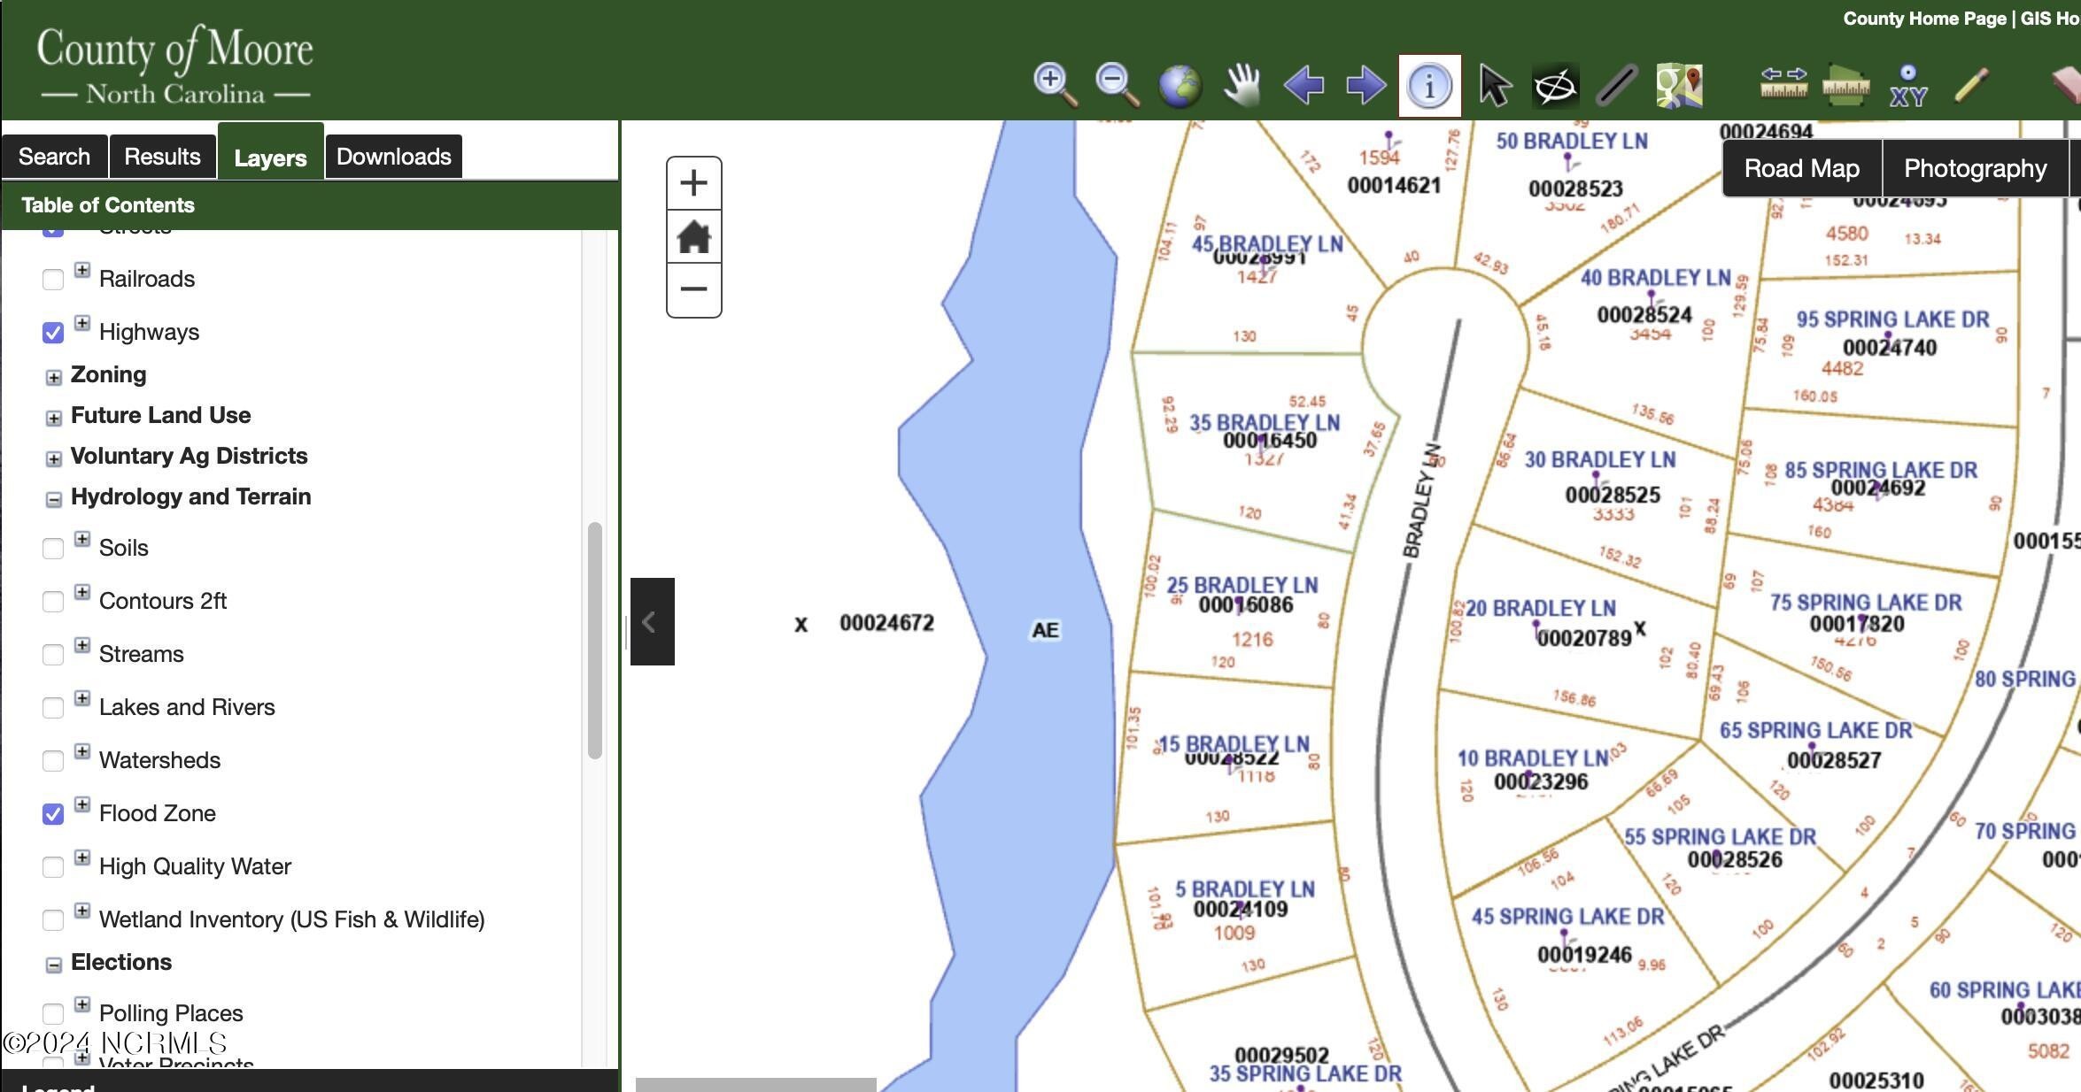
Task: Click County of Moore logo
Action: (175, 64)
